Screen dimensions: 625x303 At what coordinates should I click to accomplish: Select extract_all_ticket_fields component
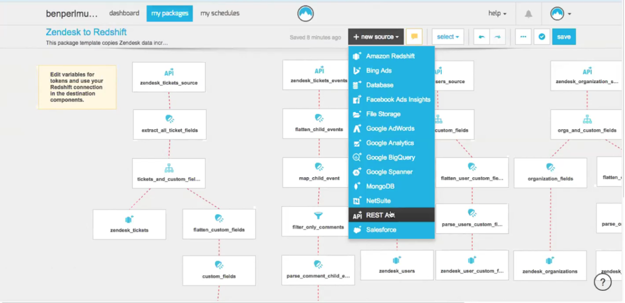(169, 125)
